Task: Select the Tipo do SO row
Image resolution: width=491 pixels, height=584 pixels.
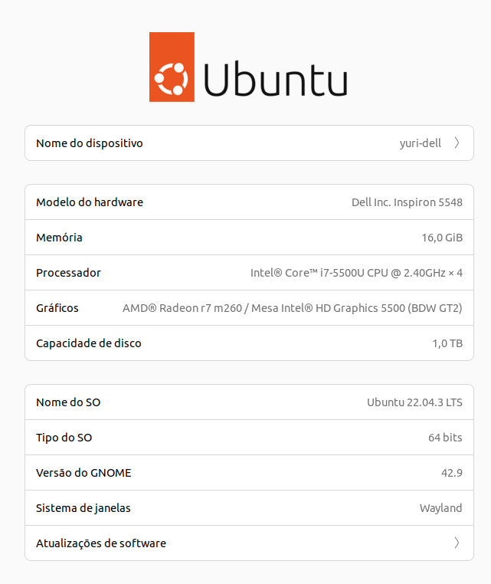Action: click(x=64, y=438)
